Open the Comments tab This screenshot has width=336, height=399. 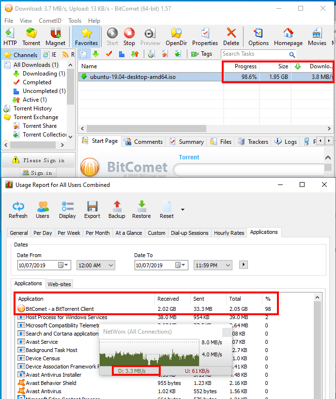point(143,142)
